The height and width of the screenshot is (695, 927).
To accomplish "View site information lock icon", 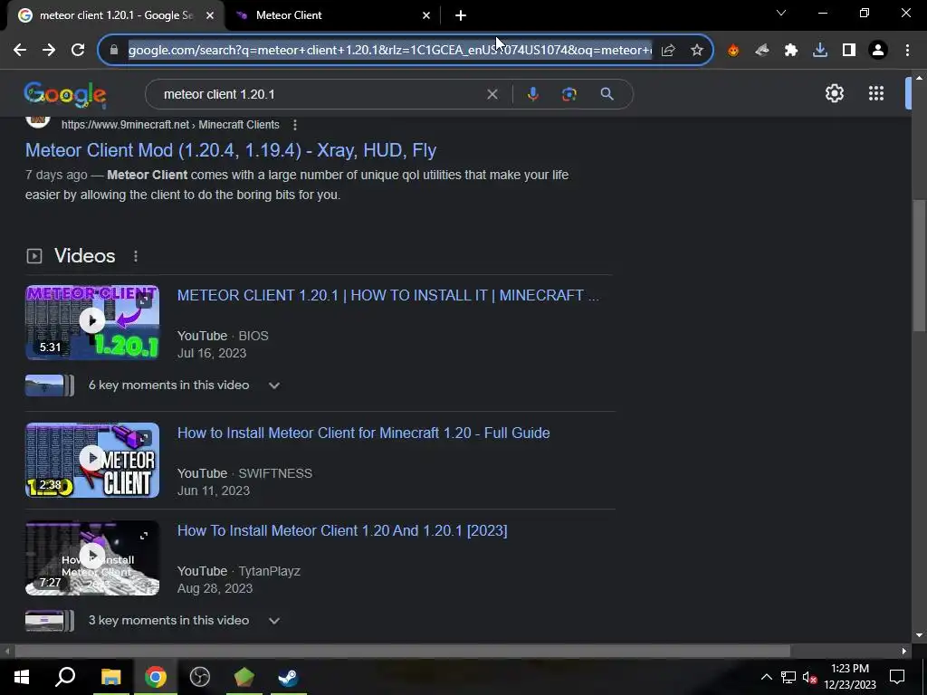I will click(x=113, y=51).
